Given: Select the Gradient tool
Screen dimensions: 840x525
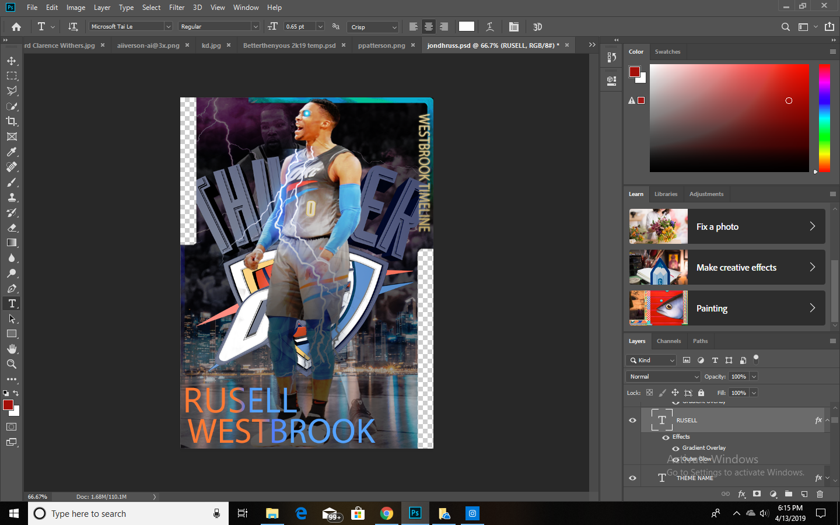Looking at the screenshot, I should coord(12,243).
